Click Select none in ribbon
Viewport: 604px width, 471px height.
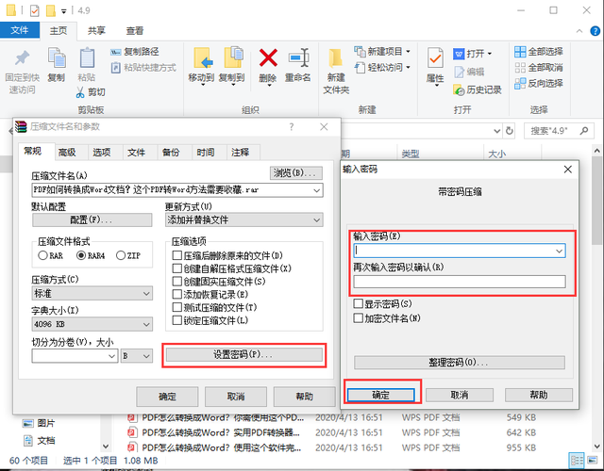(x=539, y=68)
